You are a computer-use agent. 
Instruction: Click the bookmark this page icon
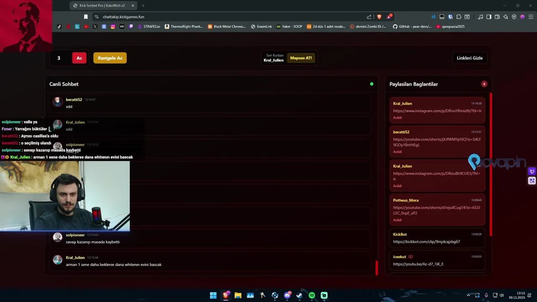(86, 17)
